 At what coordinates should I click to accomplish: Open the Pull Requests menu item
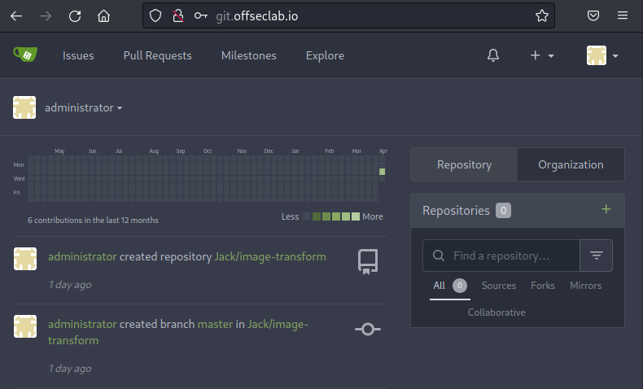coord(157,55)
